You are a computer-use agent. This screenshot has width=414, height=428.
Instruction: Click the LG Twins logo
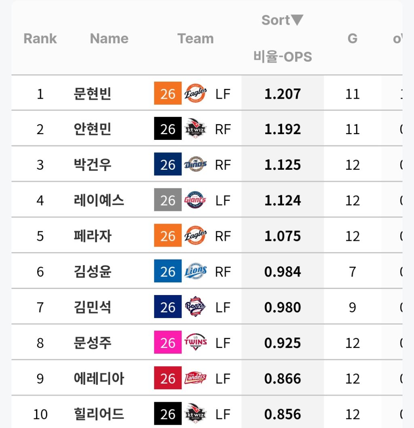(x=195, y=342)
